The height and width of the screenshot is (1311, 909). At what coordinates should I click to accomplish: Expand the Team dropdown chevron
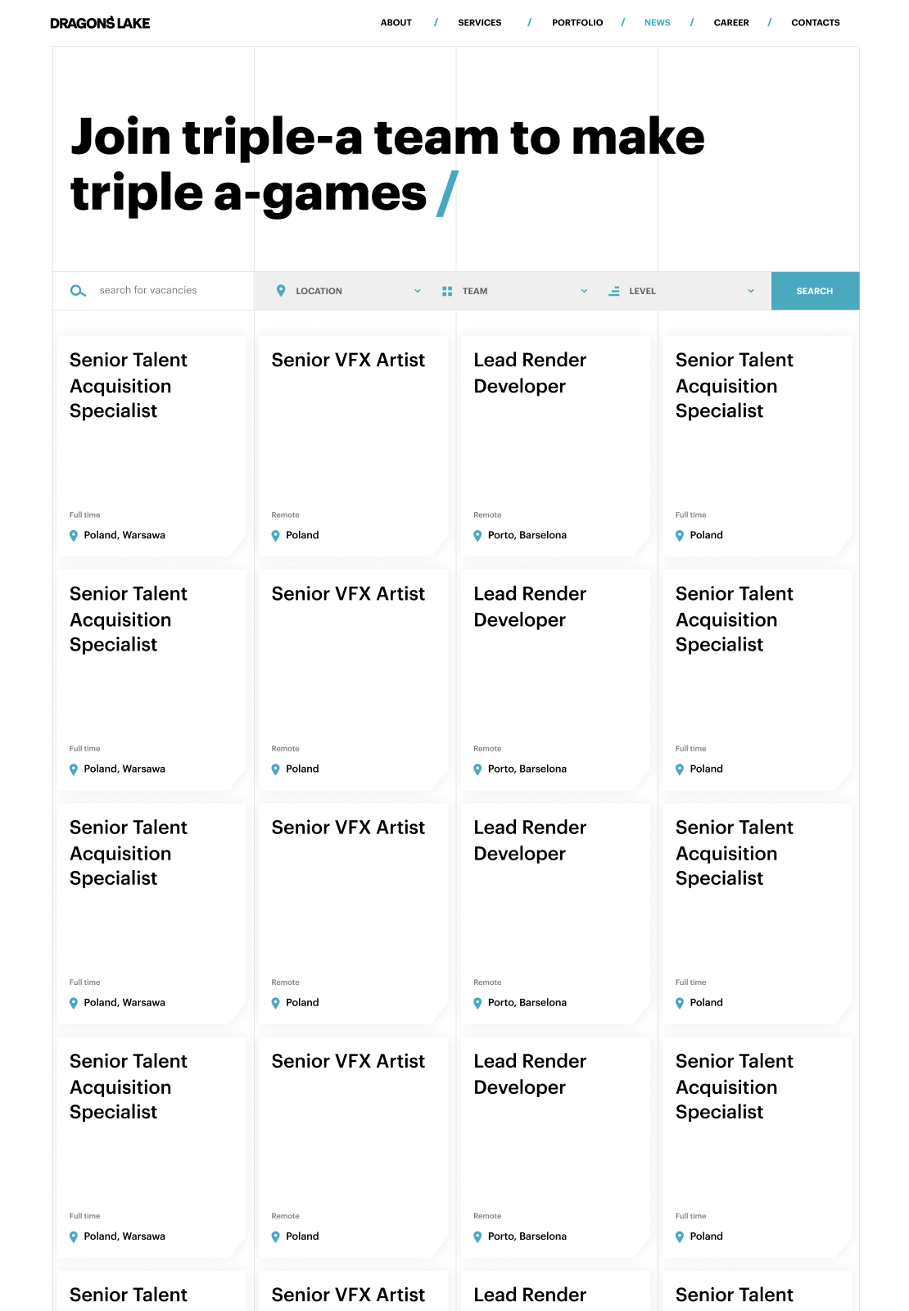[584, 291]
